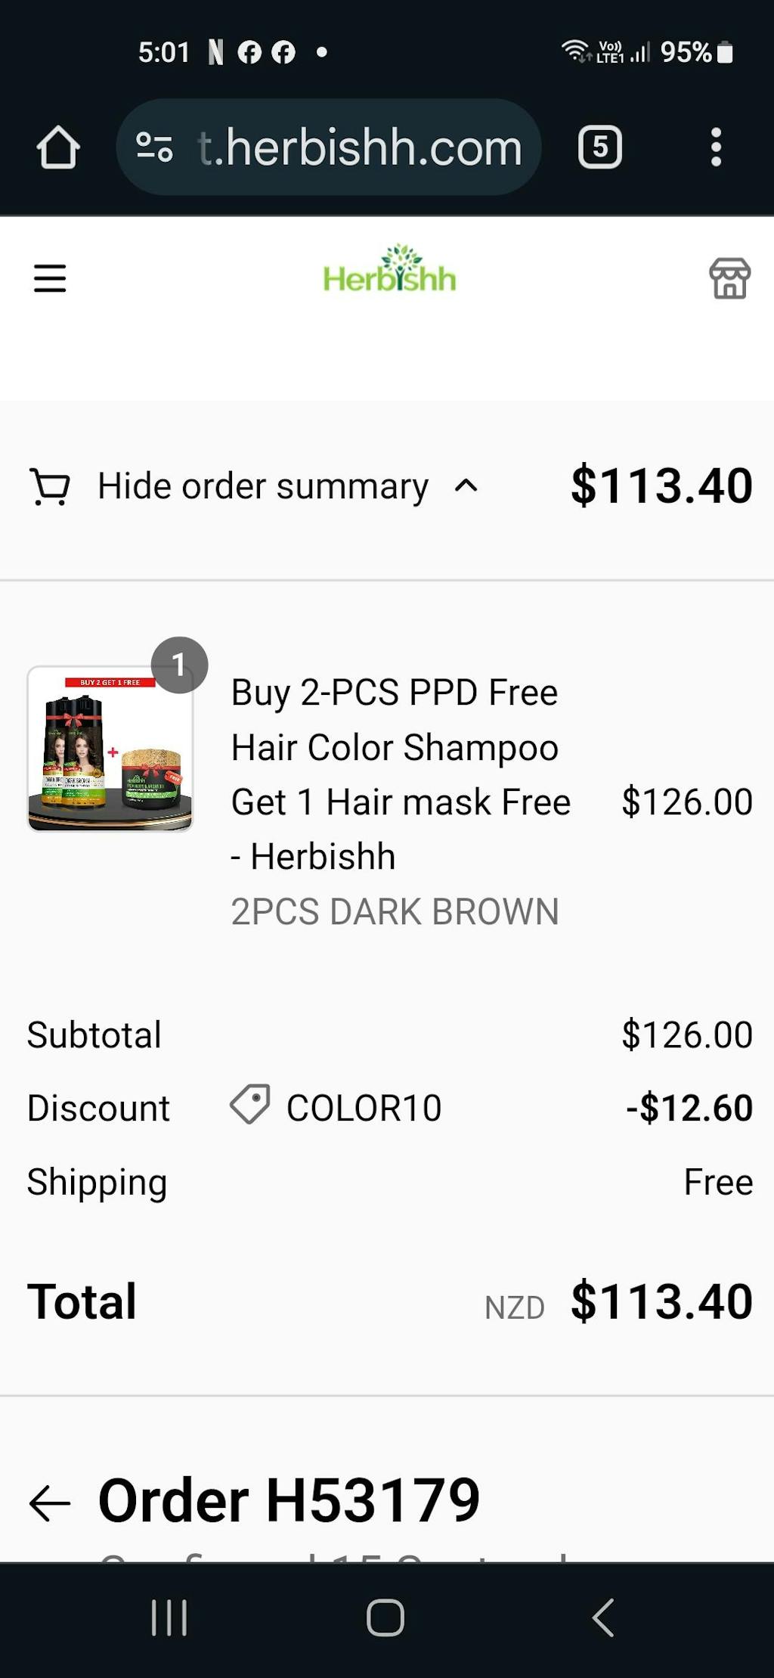Open site settings icon in address bar
This screenshot has width=774, height=1678.
point(154,147)
